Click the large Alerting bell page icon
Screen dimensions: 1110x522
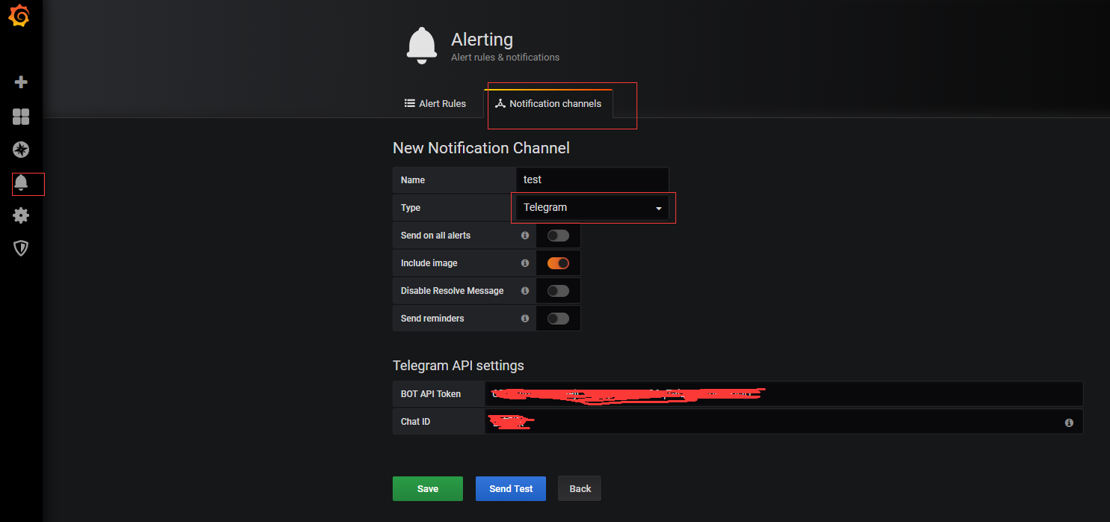422,45
